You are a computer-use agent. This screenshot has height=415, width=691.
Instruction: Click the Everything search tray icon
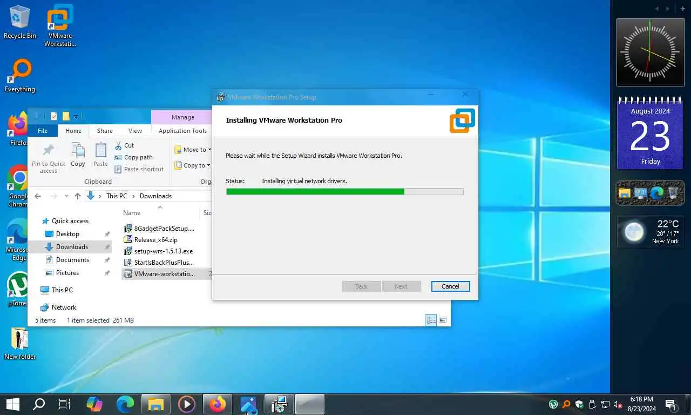click(566, 404)
